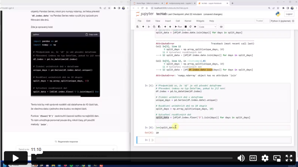The height and width of the screenshot is (167, 298).
Task: Open the cell type dropdown showing Code
Action: pyautogui.click(x=207, y=27)
